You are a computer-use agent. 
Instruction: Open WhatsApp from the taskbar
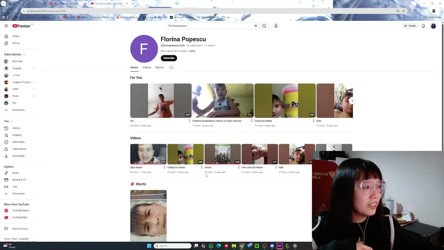(x=211, y=246)
